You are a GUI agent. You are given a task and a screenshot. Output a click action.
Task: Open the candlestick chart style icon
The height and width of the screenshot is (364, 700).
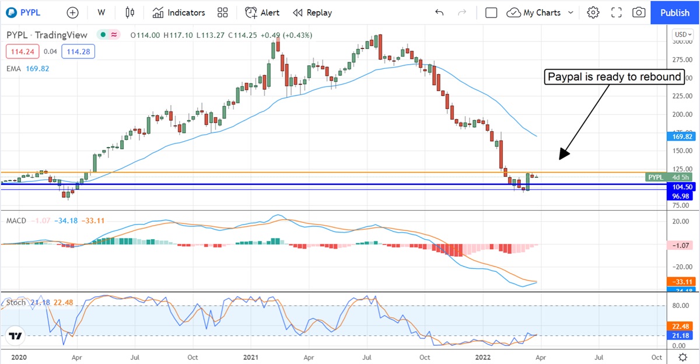129,12
